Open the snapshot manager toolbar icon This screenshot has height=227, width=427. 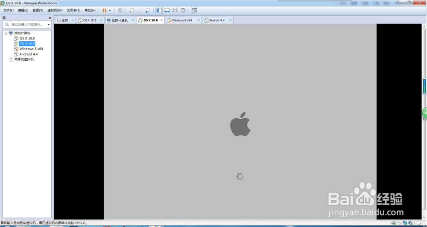[148, 10]
